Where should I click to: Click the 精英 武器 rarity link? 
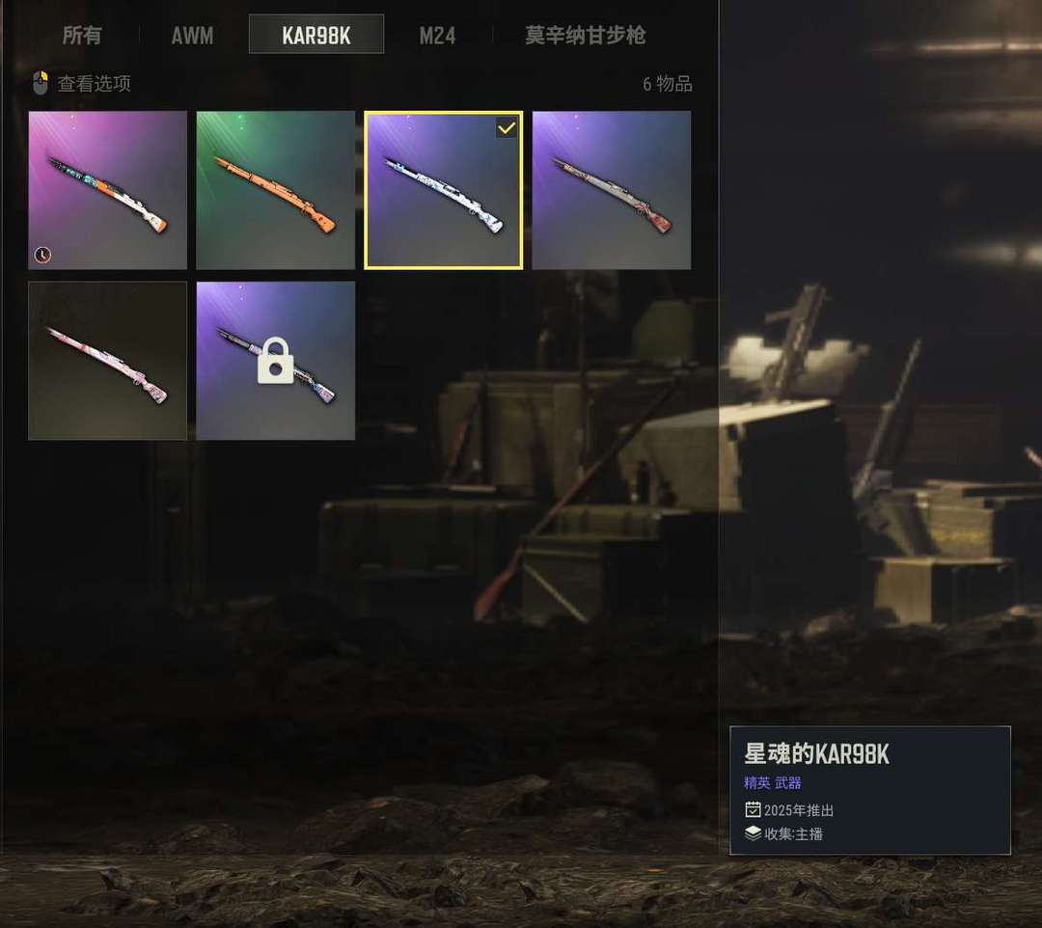point(772,782)
